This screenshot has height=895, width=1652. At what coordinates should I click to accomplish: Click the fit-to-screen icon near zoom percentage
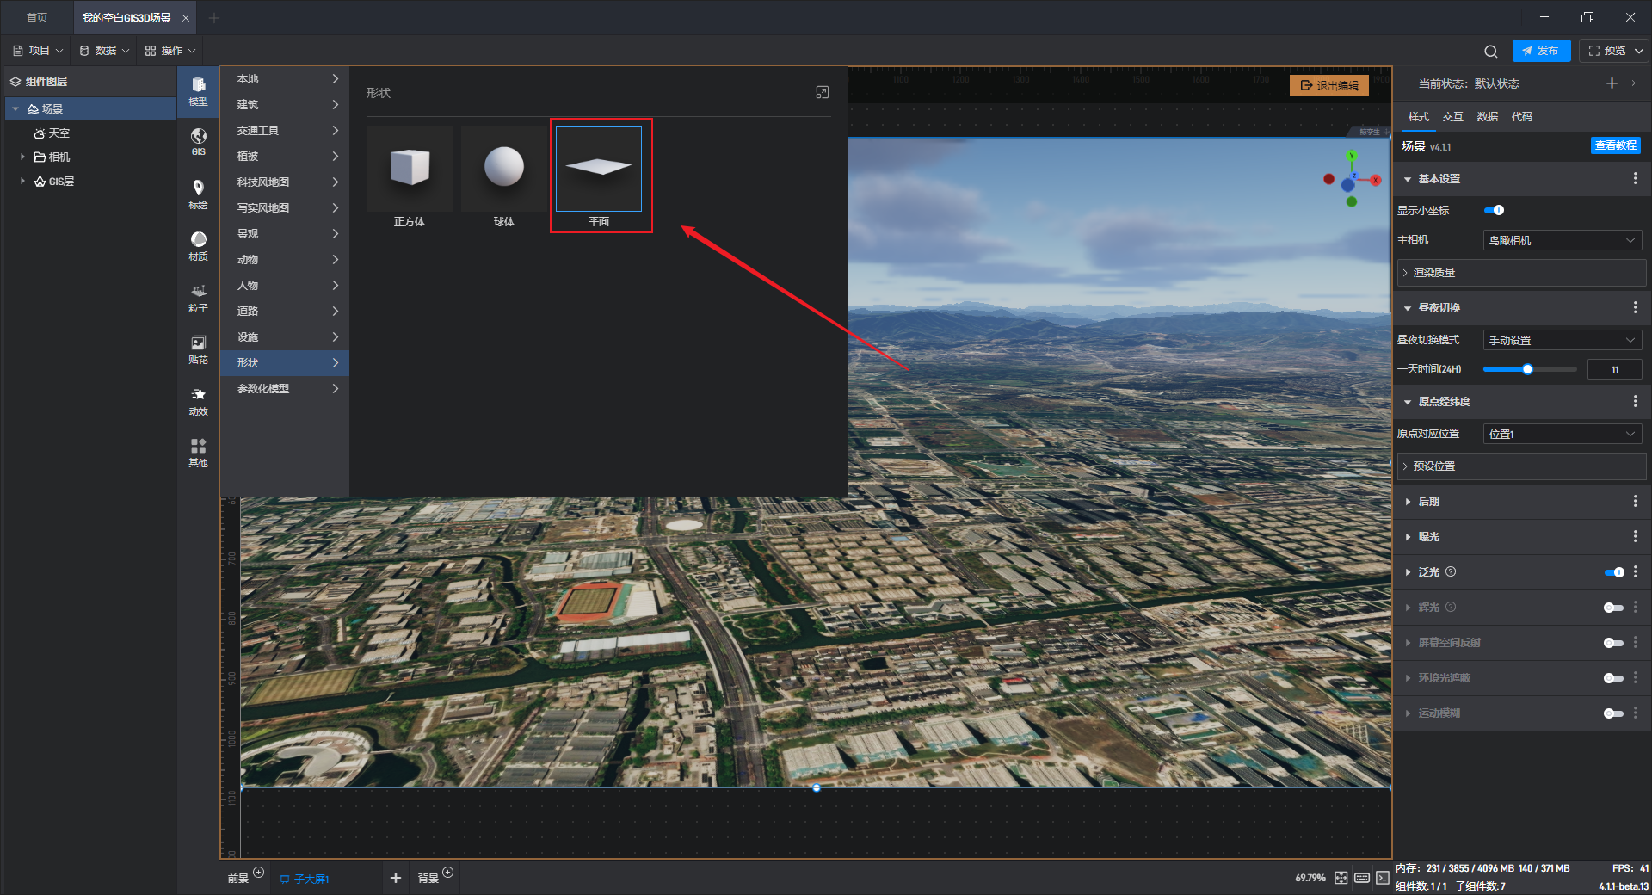(x=1341, y=878)
